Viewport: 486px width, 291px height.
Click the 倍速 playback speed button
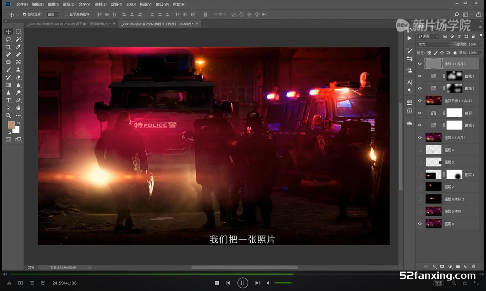pos(438,283)
